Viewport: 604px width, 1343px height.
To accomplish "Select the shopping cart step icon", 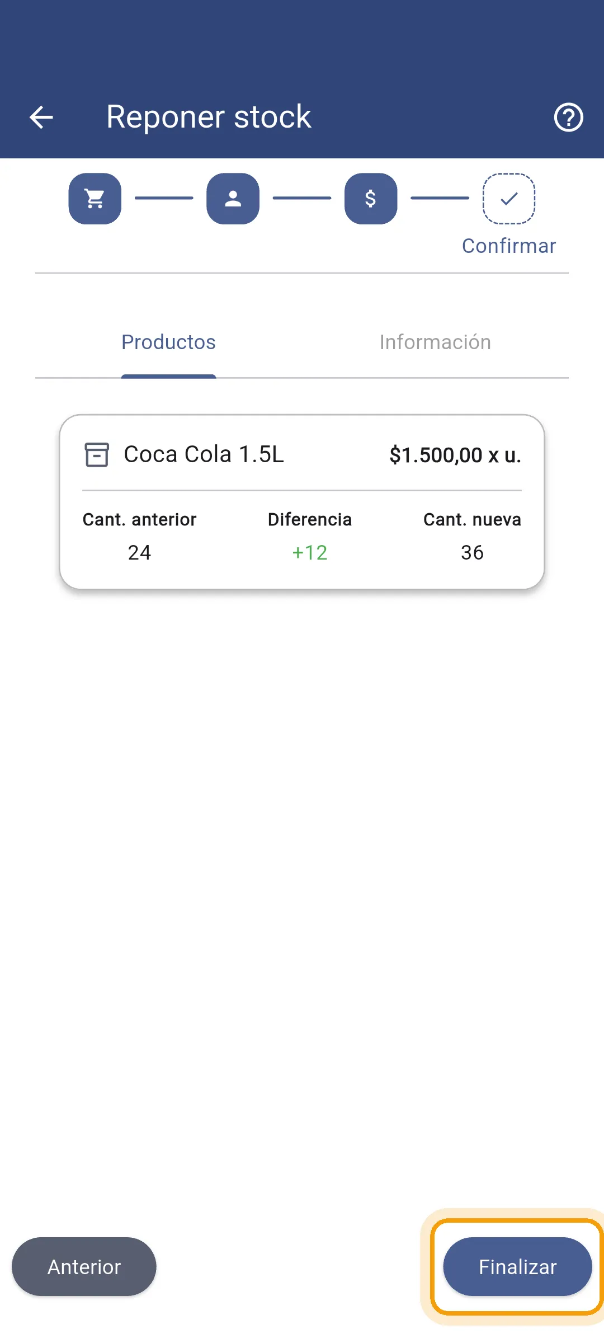I will (95, 199).
